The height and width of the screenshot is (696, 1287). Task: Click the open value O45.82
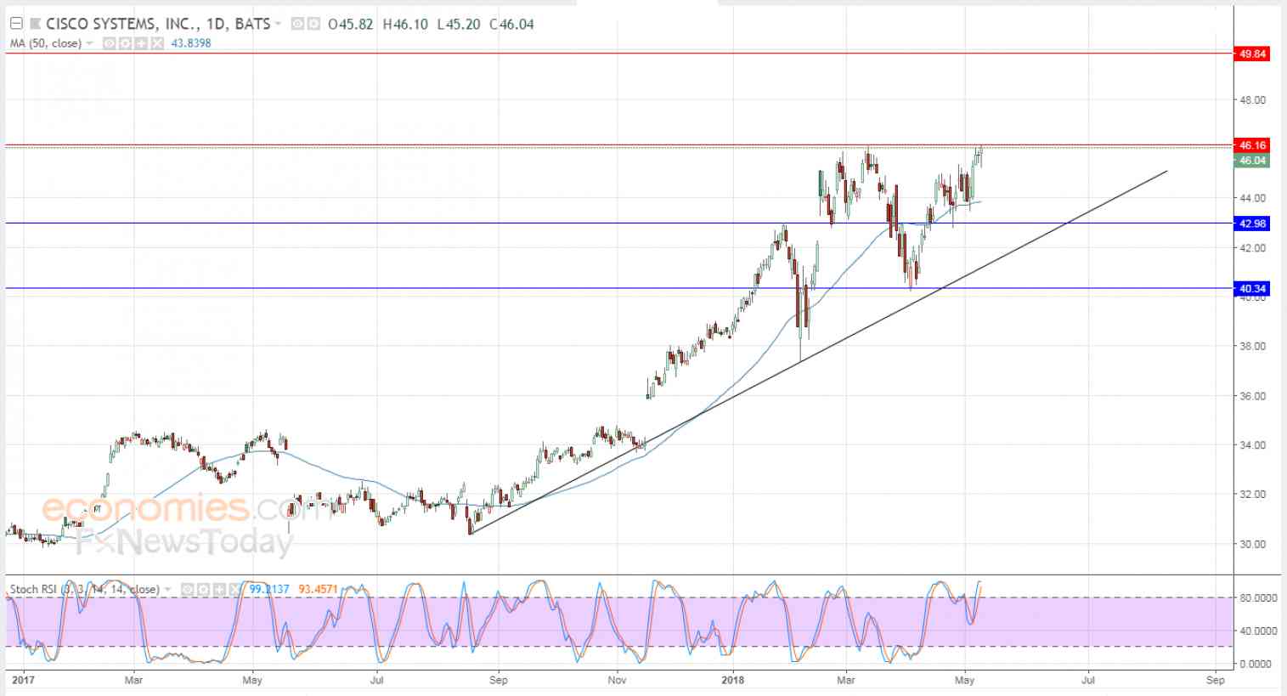click(350, 24)
